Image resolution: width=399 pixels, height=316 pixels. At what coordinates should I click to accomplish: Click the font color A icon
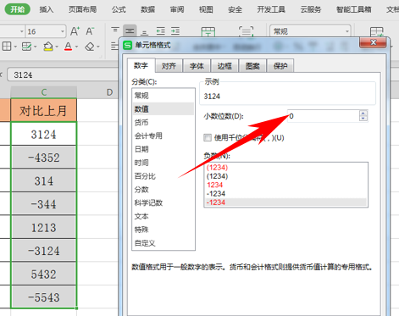tap(68, 46)
